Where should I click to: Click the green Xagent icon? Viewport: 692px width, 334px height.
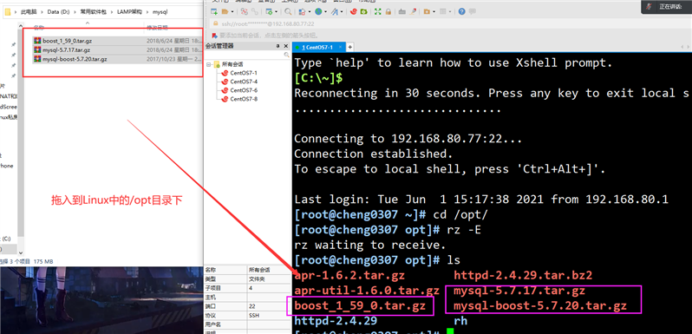point(363,11)
